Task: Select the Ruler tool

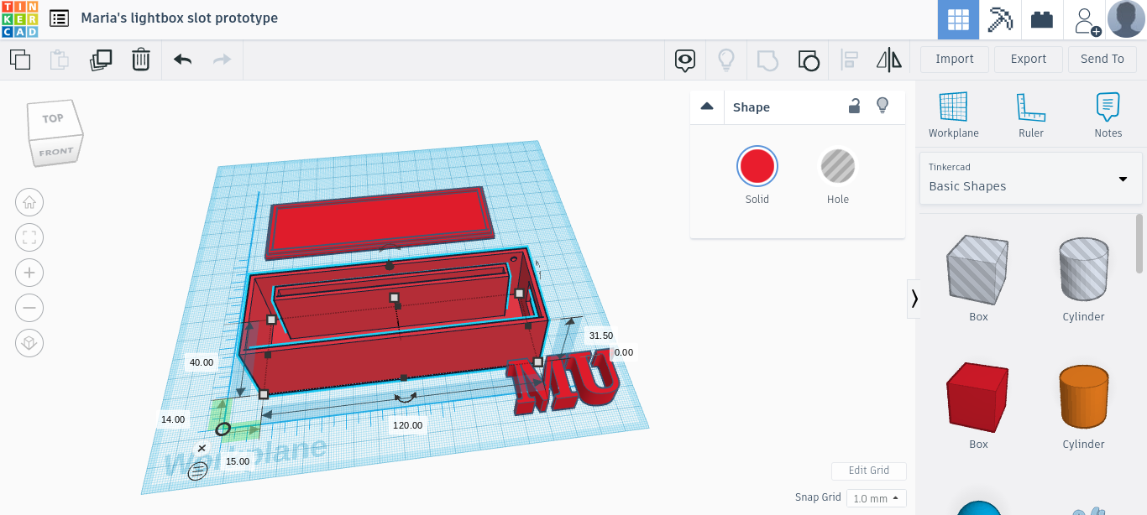Action: 1030,115
